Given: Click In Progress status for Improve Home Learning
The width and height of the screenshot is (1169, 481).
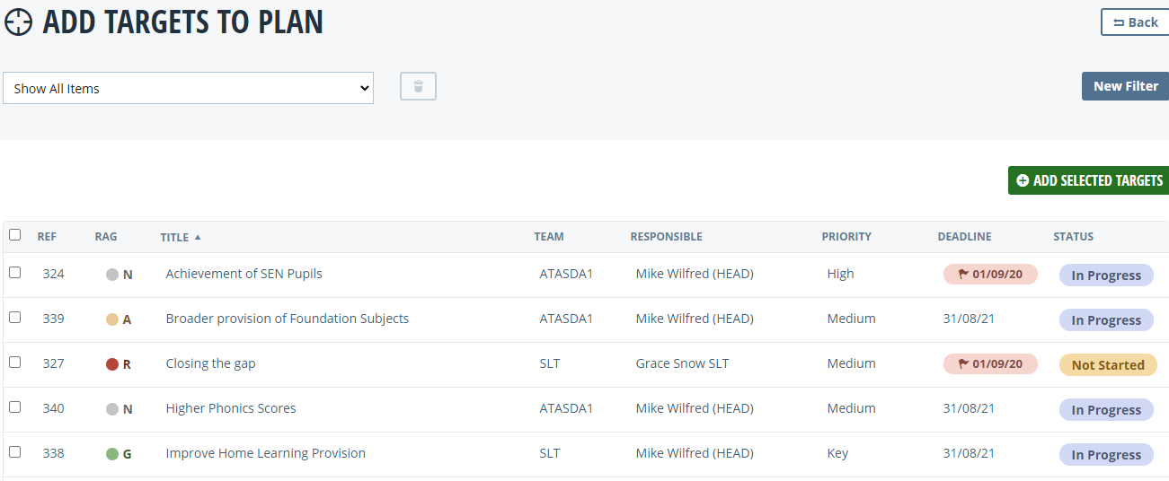Looking at the screenshot, I should coord(1106,455).
